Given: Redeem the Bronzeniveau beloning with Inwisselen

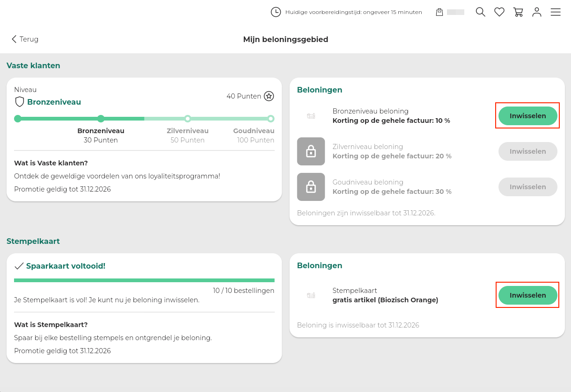Looking at the screenshot, I should [527, 116].
